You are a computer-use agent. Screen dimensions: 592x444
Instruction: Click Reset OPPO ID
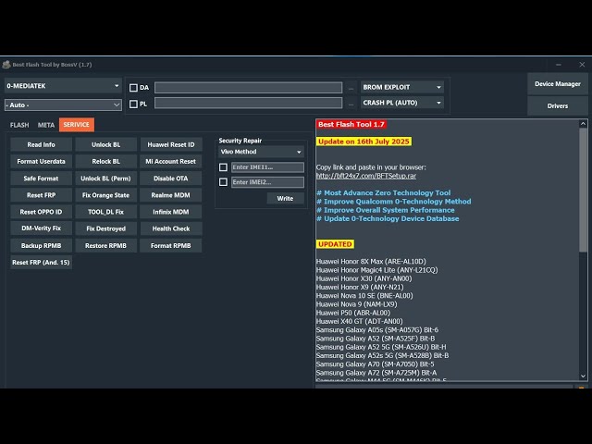(x=41, y=212)
